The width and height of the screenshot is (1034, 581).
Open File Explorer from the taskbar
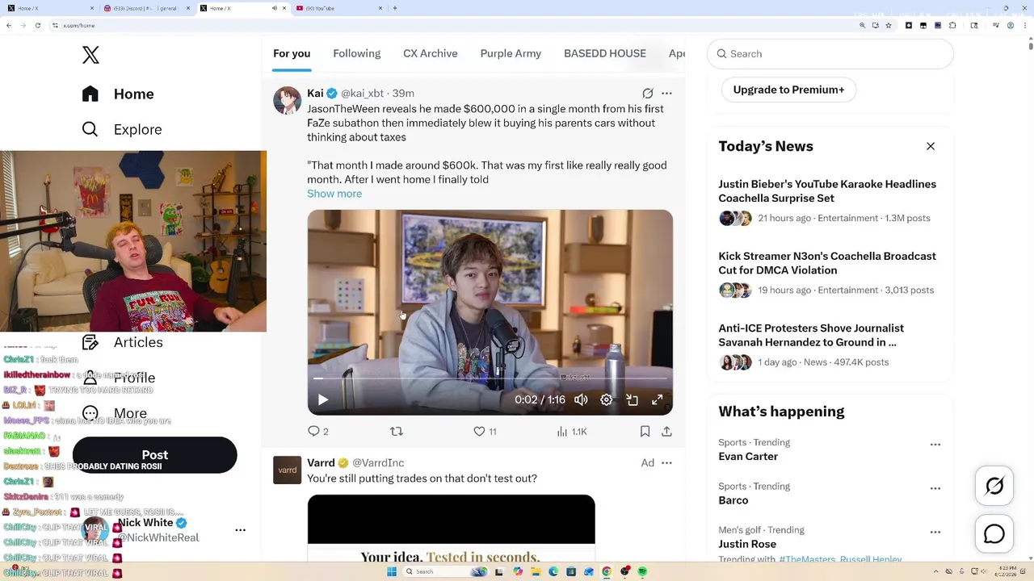pos(536,571)
